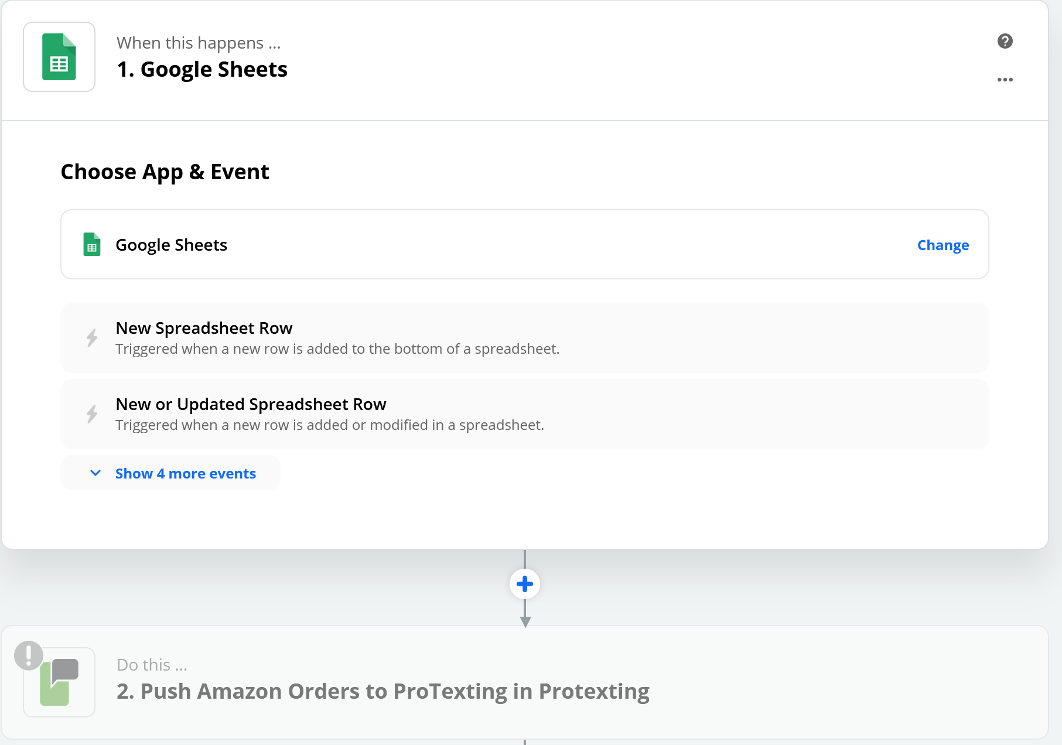This screenshot has width=1062, height=745.
Task: Click the lightning bolt beside New or Updated Spreadsheet Row
Action: coord(92,414)
